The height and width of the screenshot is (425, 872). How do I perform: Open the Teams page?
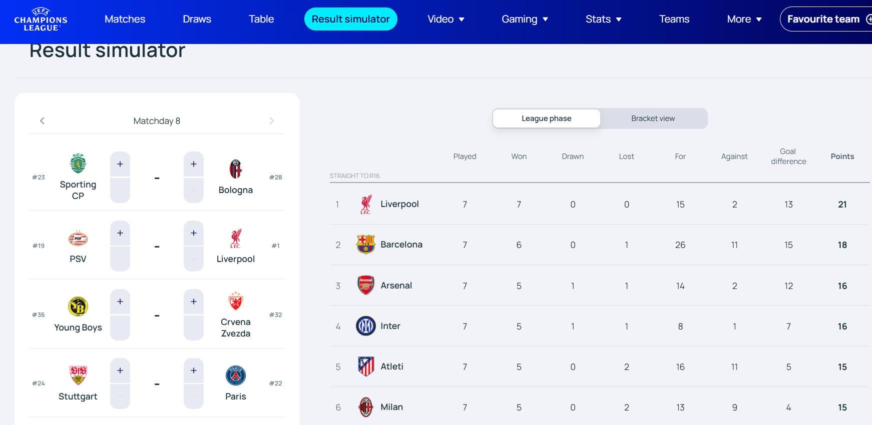[674, 19]
